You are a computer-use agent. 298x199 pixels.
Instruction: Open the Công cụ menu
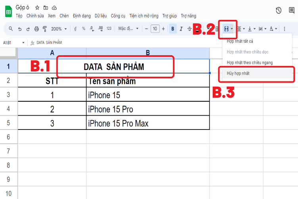[118, 16]
